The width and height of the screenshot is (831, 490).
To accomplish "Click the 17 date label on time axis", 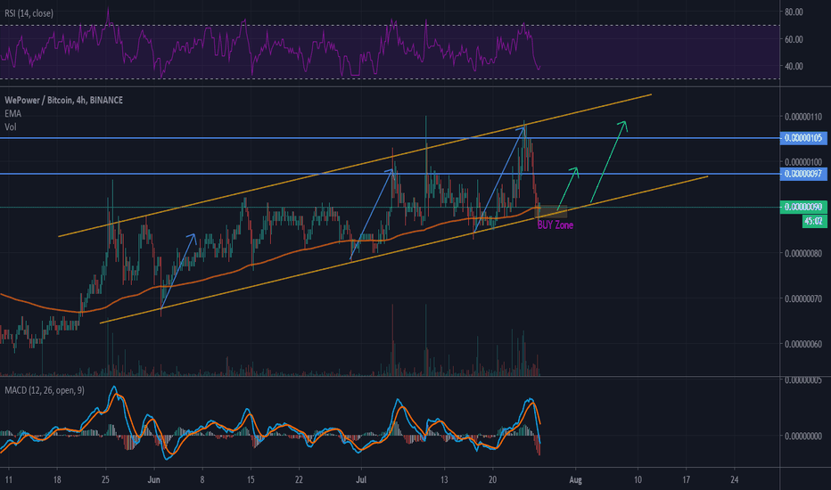I will tap(687, 480).
